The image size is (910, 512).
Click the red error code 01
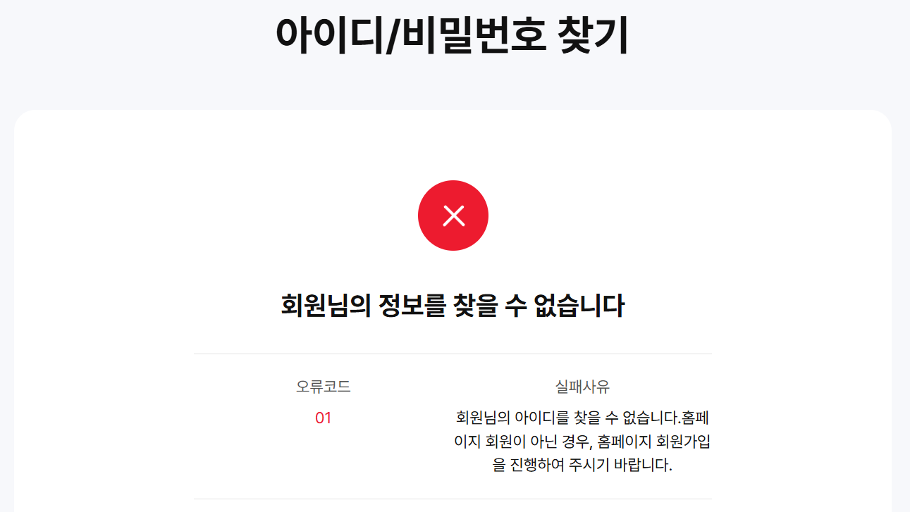323,418
